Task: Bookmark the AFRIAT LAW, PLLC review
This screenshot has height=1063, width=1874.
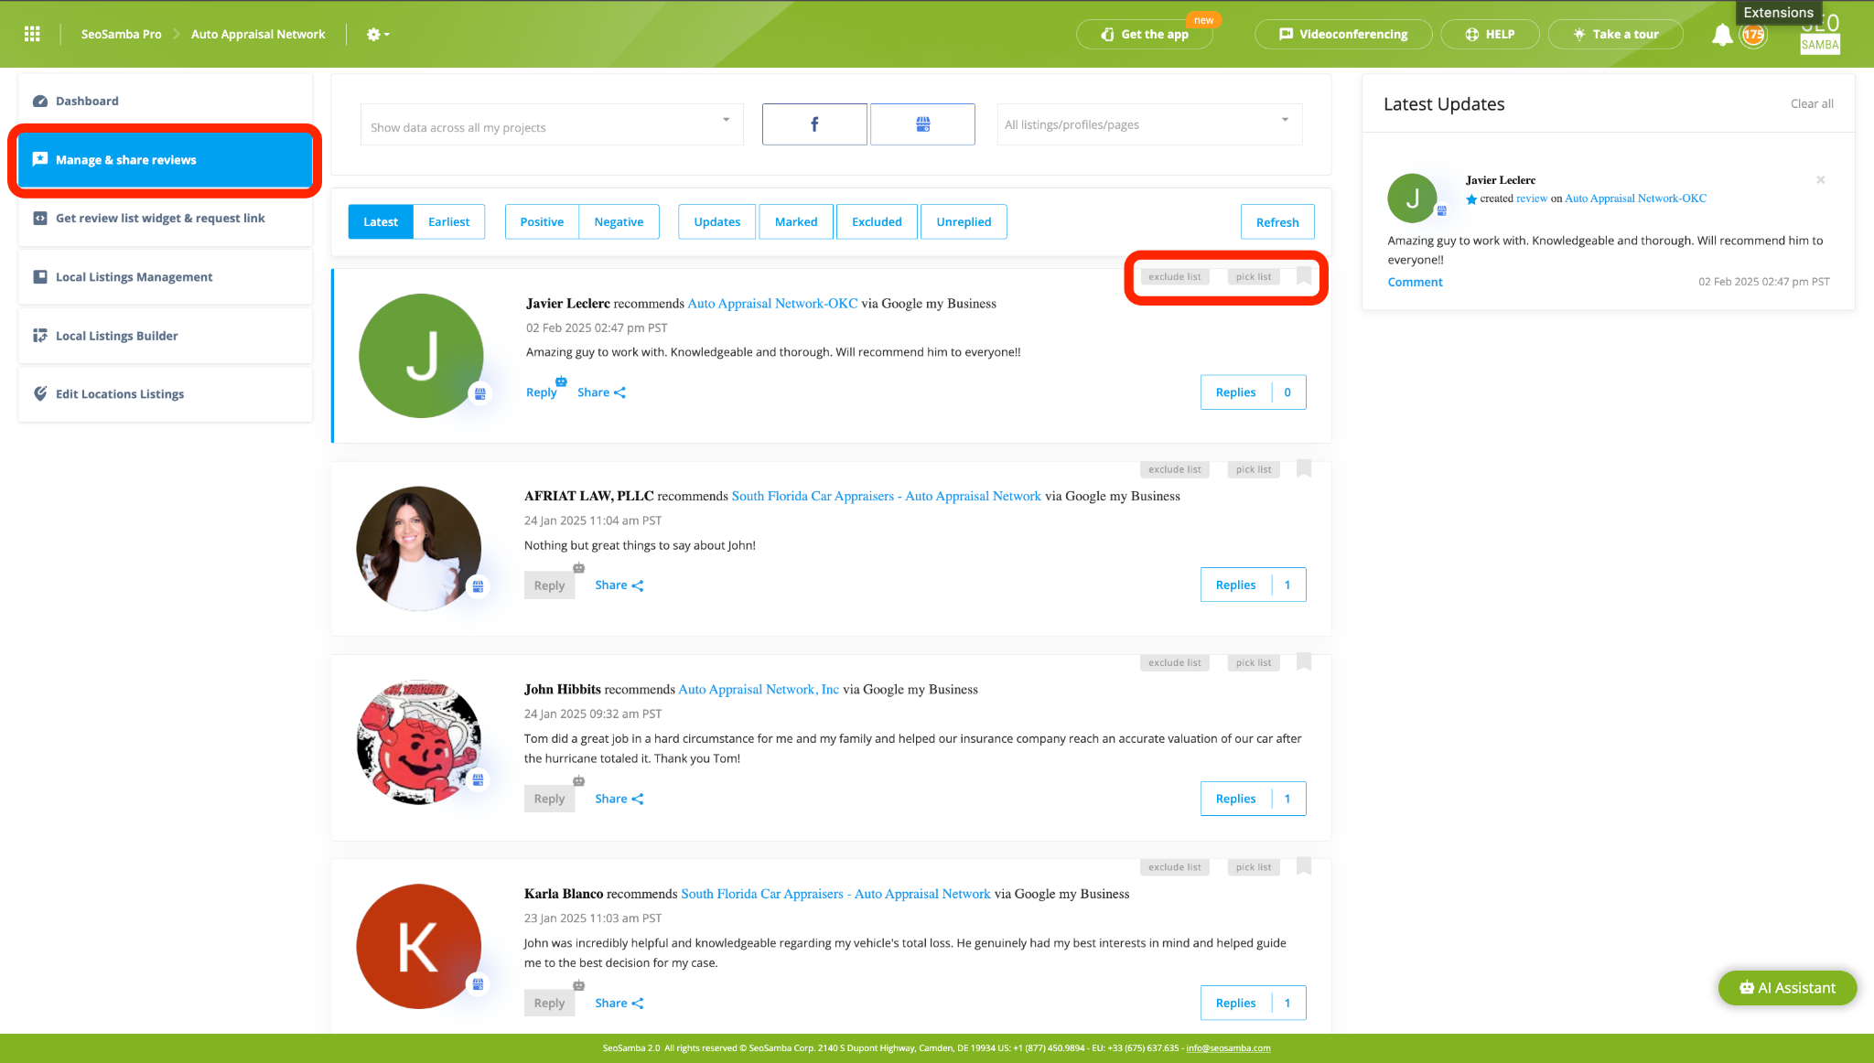Action: pyautogui.click(x=1304, y=468)
